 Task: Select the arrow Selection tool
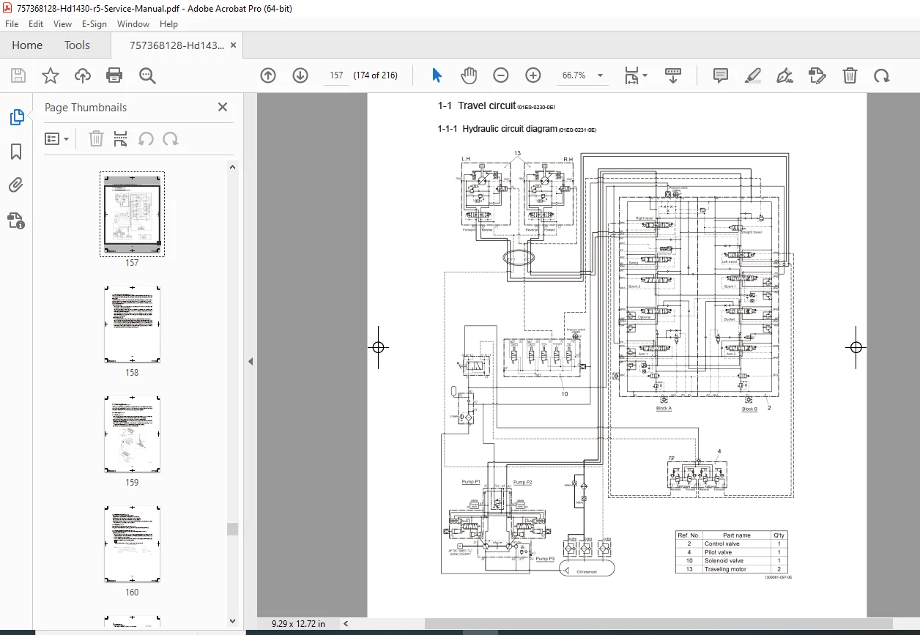coord(437,75)
